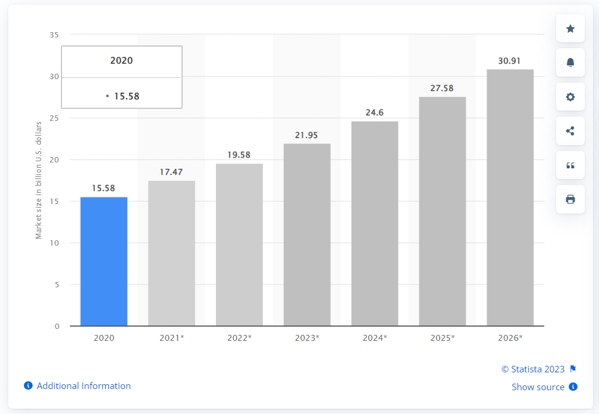599x414 pixels.
Task: Click the star favorite icon
Action: [570, 29]
